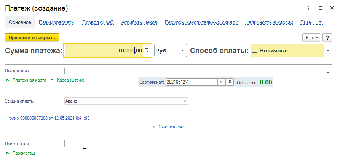Screen dimensions: 340x161
Task: Switch to the Атрибуты чеков tab
Action: pyautogui.click(x=139, y=22)
